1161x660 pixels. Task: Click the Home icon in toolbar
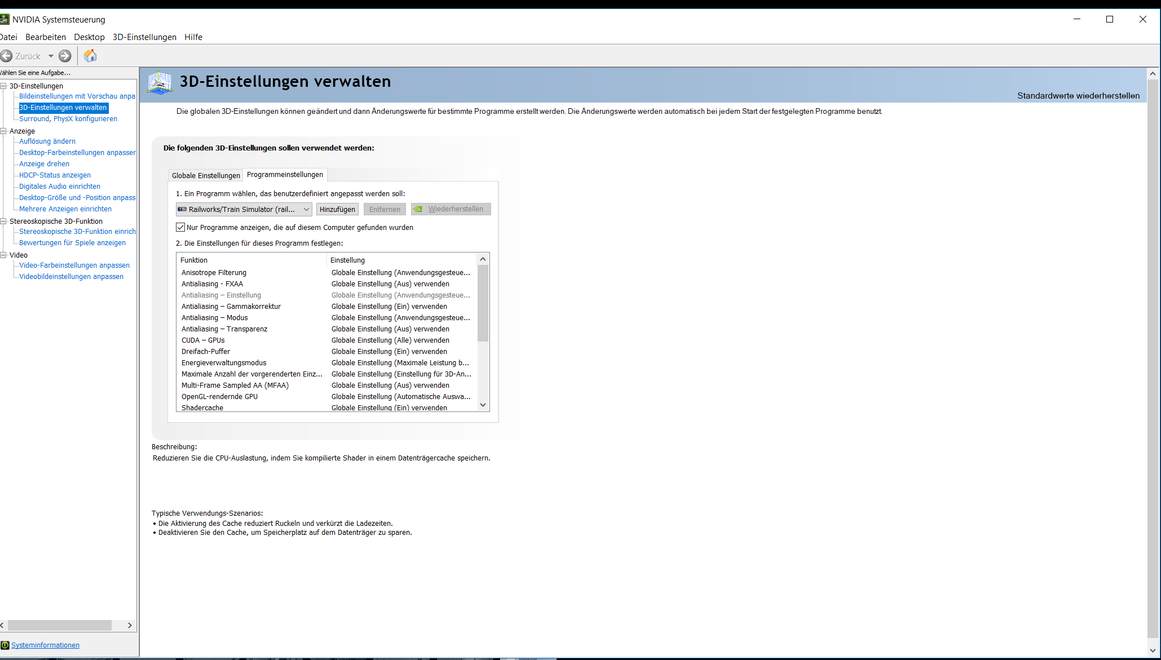tap(90, 56)
